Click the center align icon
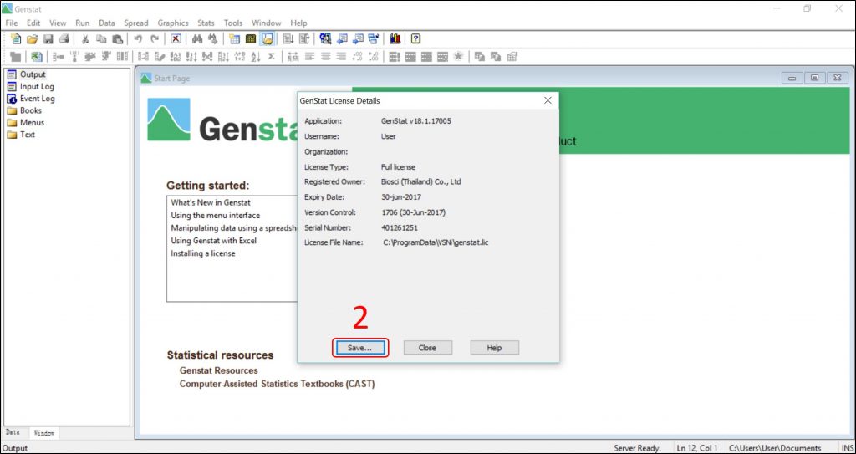 click(x=325, y=56)
